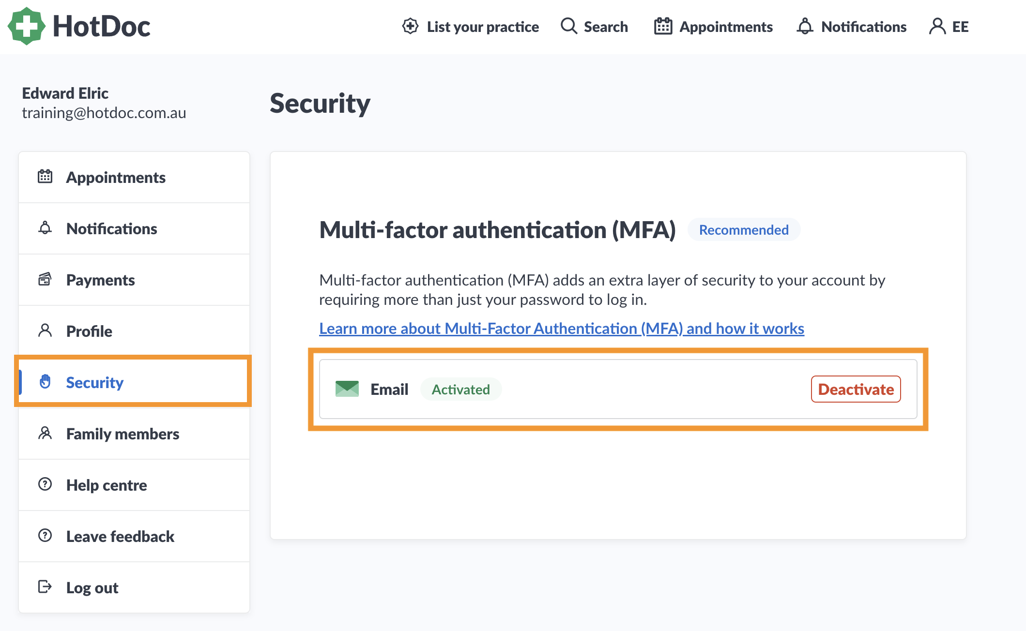1026x631 pixels.
Task: Open Help centre from the sidebar
Action: pyautogui.click(x=134, y=485)
